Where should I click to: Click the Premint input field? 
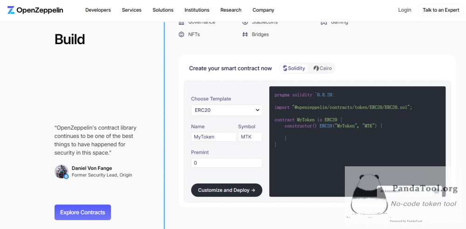point(226,163)
